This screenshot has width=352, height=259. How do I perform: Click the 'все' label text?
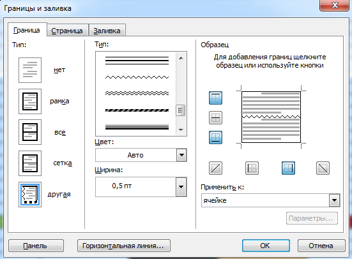pyautogui.click(x=60, y=132)
